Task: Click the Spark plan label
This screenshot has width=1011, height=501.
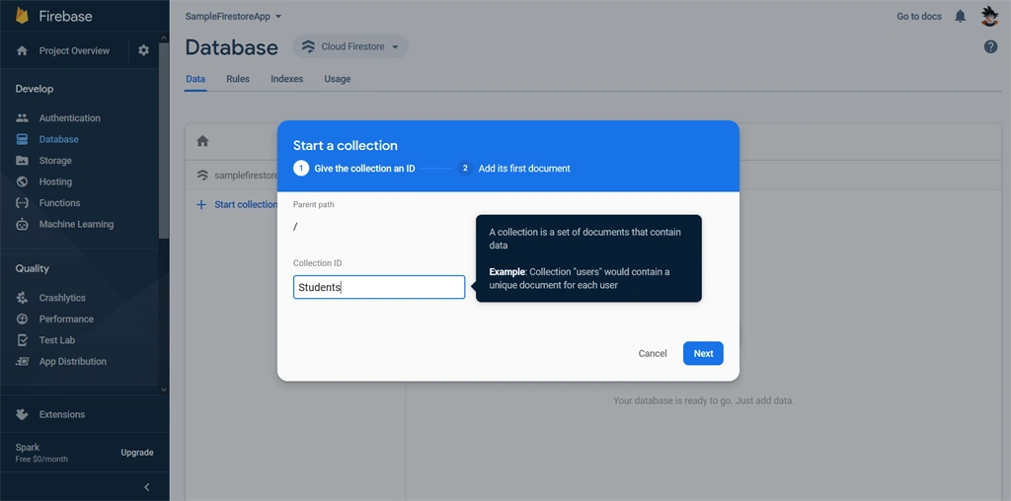Action: point(28,447)
